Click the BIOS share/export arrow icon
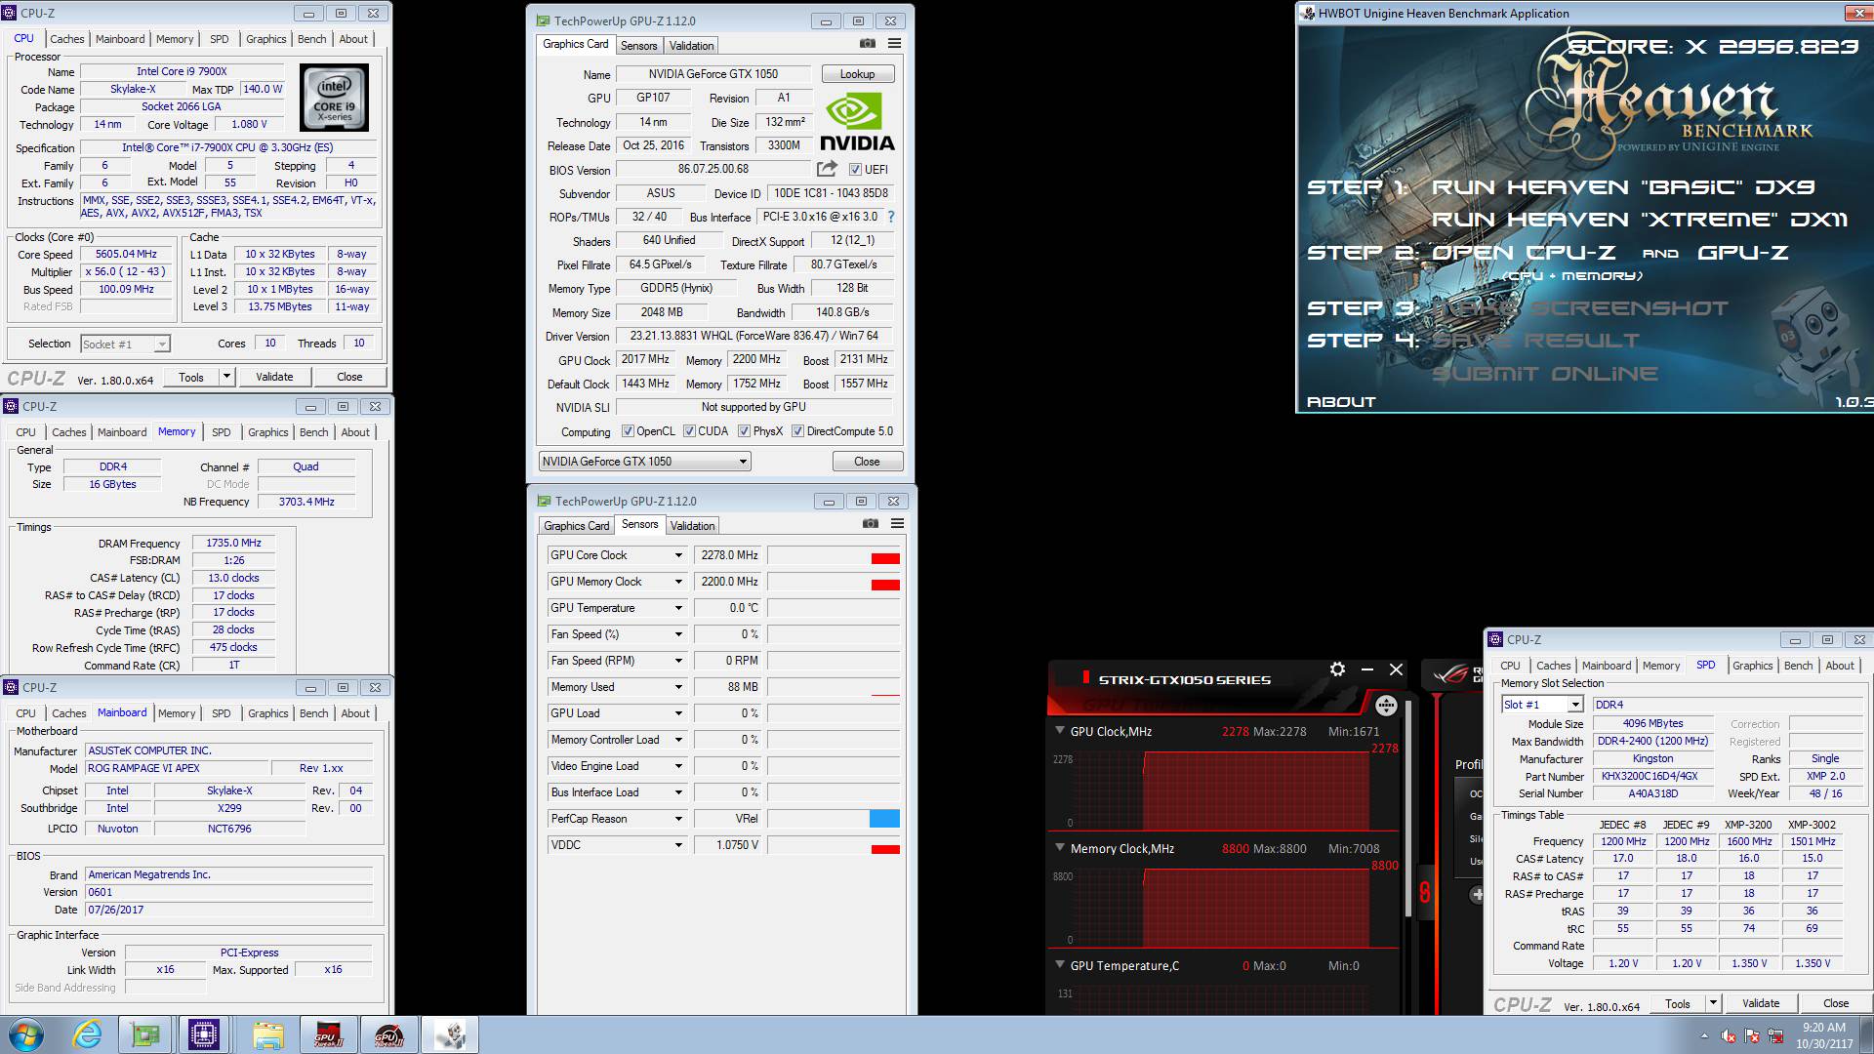1874x1054 pixels. (827, 169)
